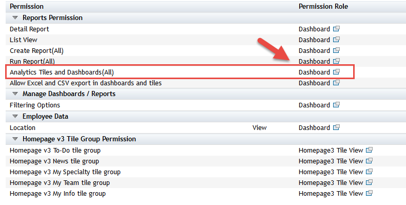The width and height of the screenshot is (406, 205).
Task: Click popup icon on Run Report(All) row
Action: click(x=336, y=61)
